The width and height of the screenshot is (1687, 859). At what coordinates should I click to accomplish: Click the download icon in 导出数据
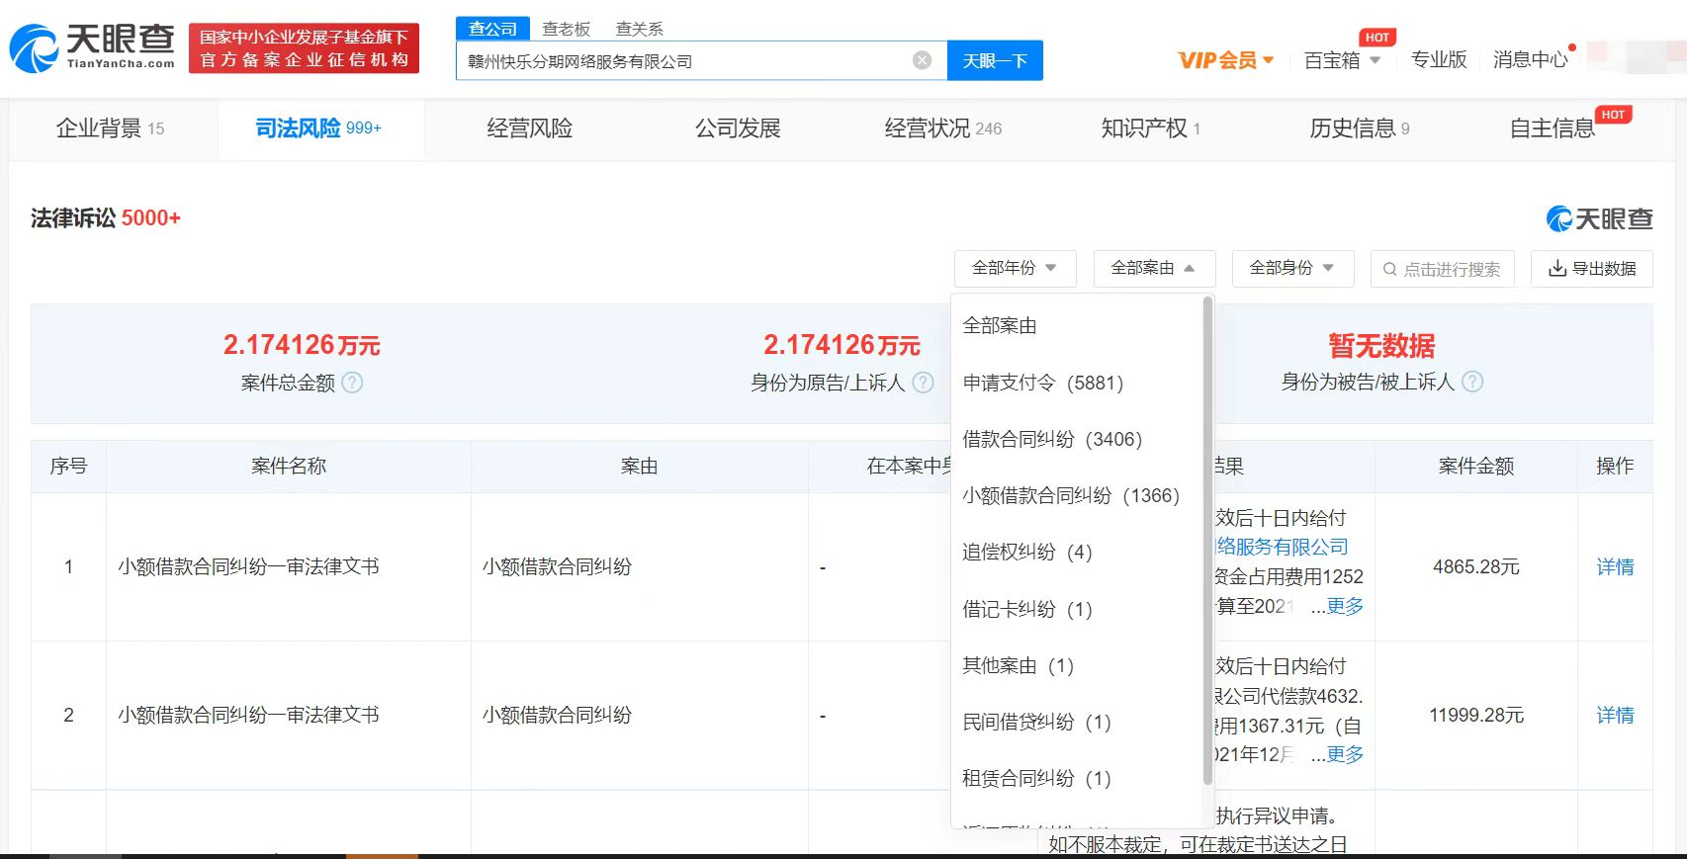click(1557, 268)
